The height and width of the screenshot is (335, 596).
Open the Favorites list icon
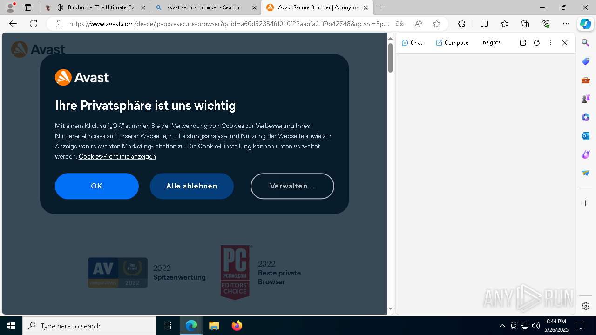[x=505, y=24]
